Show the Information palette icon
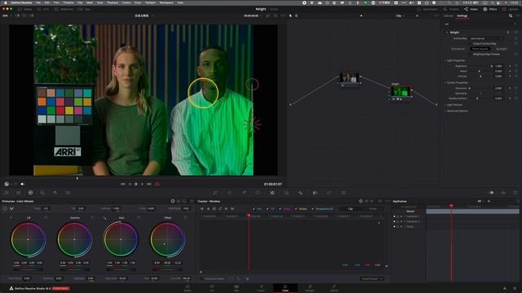 pos(515,193)
